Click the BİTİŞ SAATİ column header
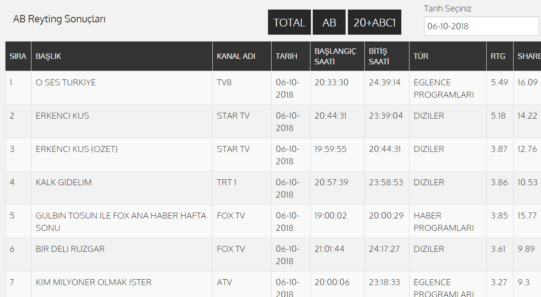Image resolution: width=541 pixels, height=297 pixels. (378, 56)
